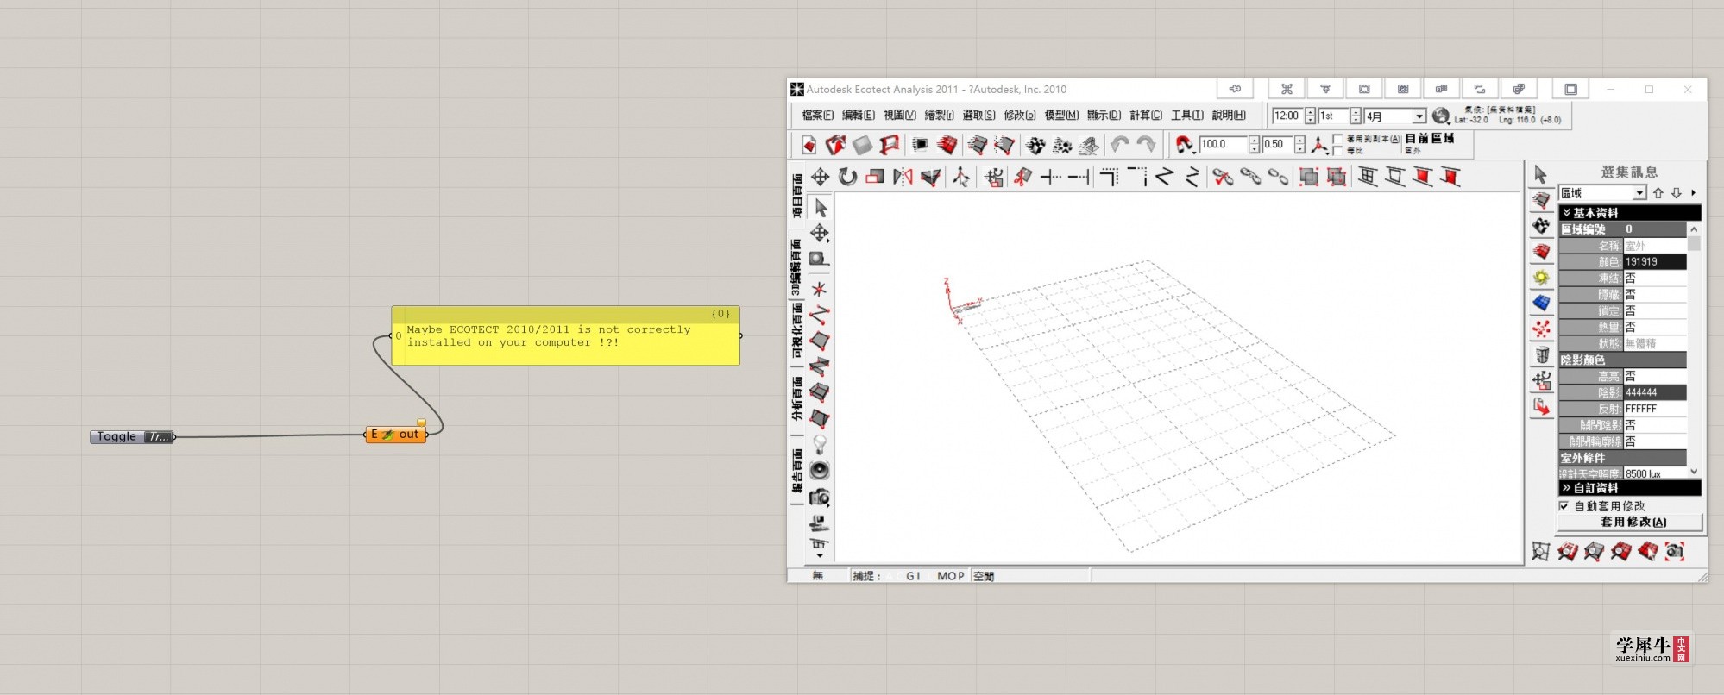1724x695 pixels.
Task: Step the 1st day spinner up
Action: pos(1356,112)
